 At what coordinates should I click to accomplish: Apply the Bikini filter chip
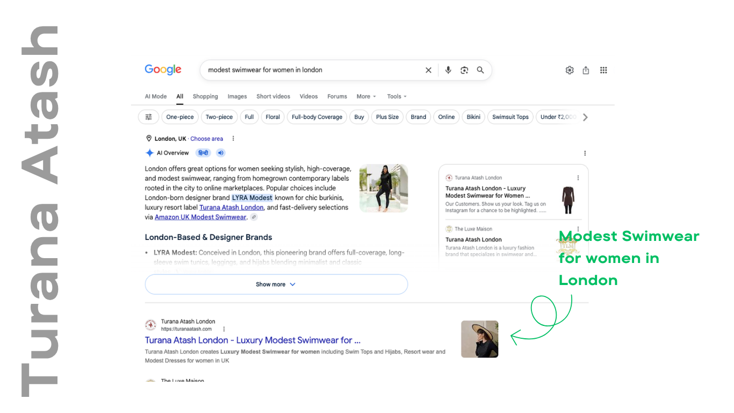point(474,117)
